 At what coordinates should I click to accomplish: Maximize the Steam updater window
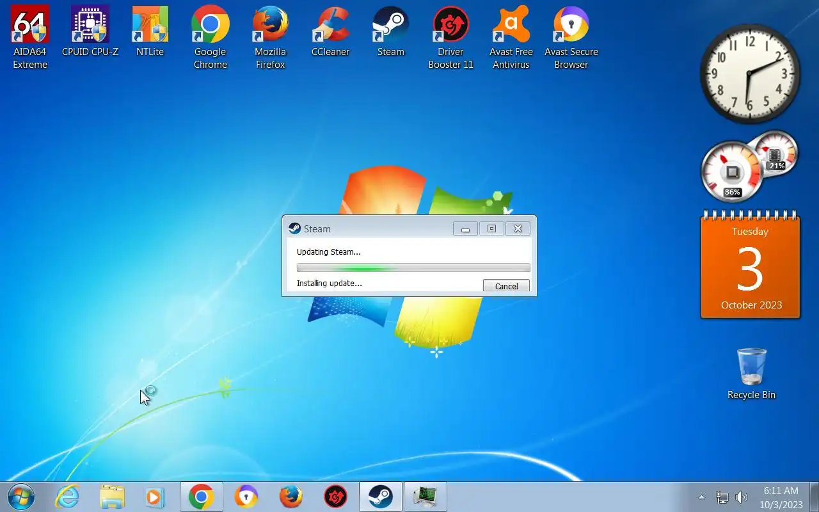491,228
